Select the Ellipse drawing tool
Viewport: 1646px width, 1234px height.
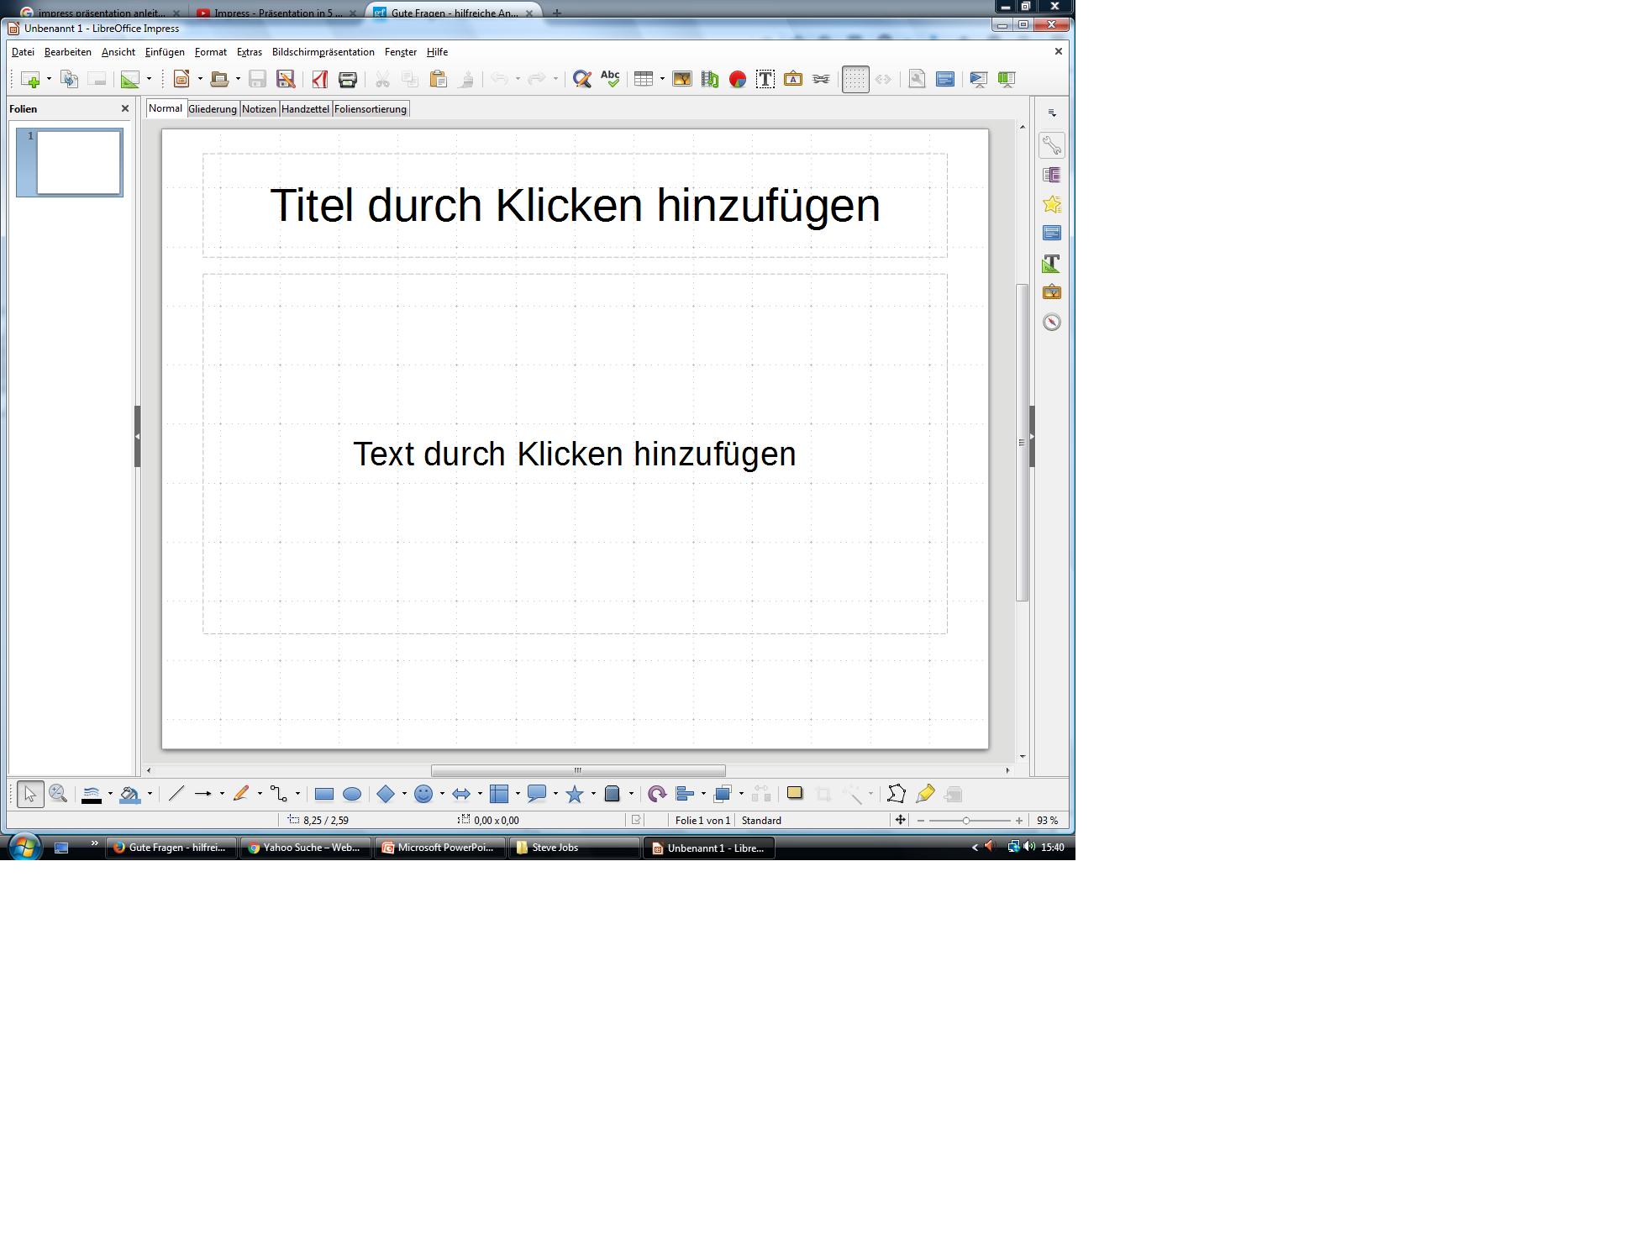pos(352,794)
